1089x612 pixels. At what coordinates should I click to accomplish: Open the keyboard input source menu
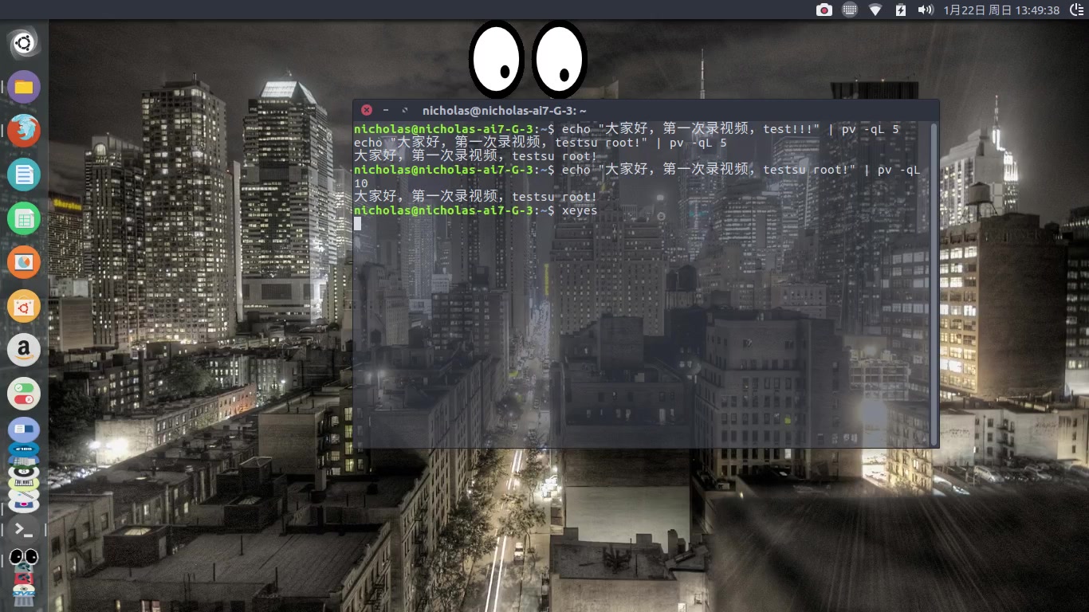click(x=849, y=9)
